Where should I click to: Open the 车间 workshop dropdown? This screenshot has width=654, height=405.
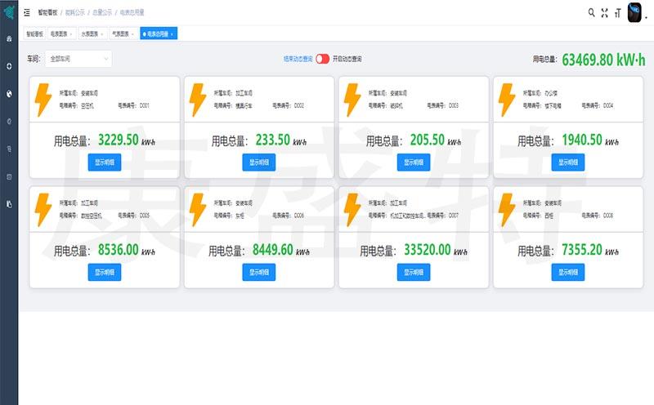[78, 59]
